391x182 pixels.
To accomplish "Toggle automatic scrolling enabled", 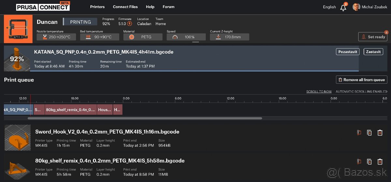I will 361,92.
